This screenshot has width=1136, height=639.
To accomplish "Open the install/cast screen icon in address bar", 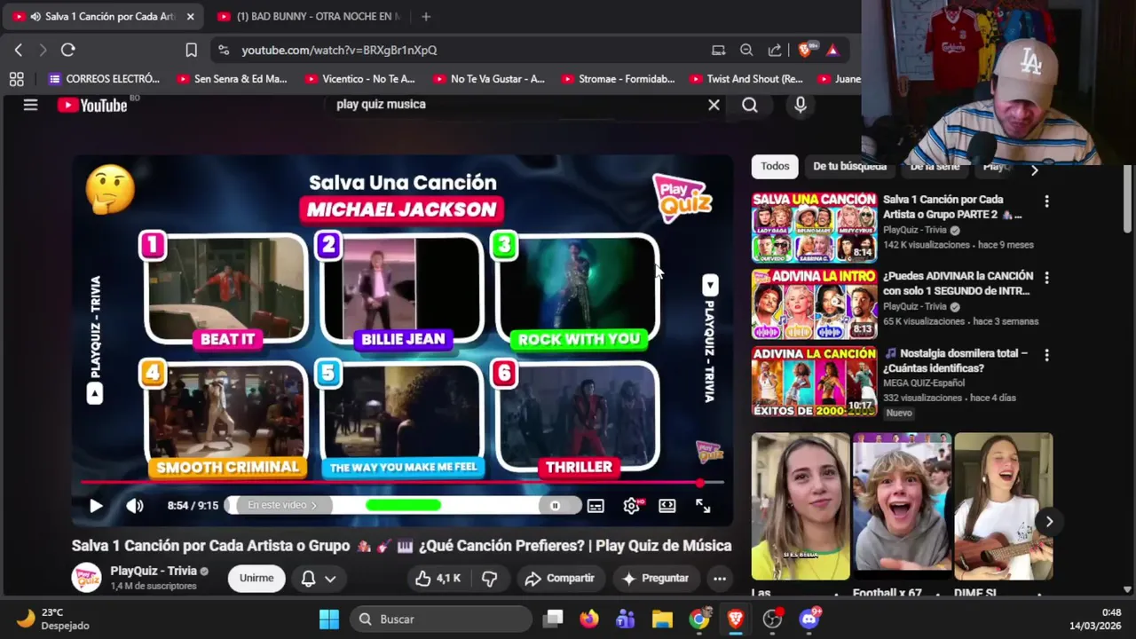I will tap(718, 51).
